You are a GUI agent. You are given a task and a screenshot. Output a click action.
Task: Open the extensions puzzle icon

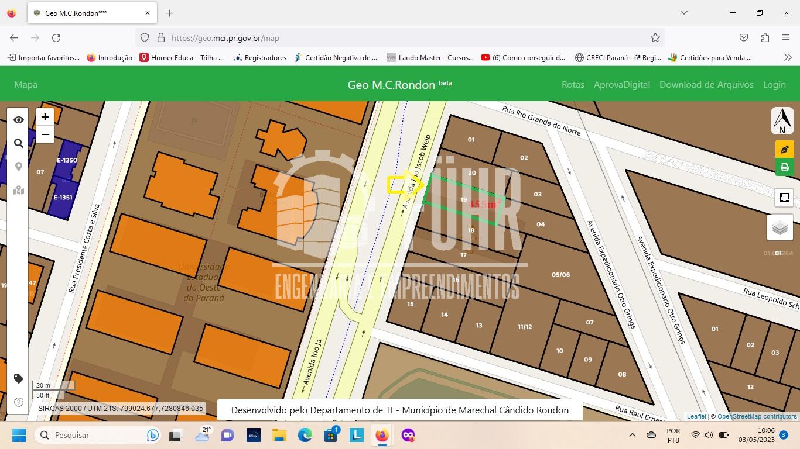click(x=765, y=37)
